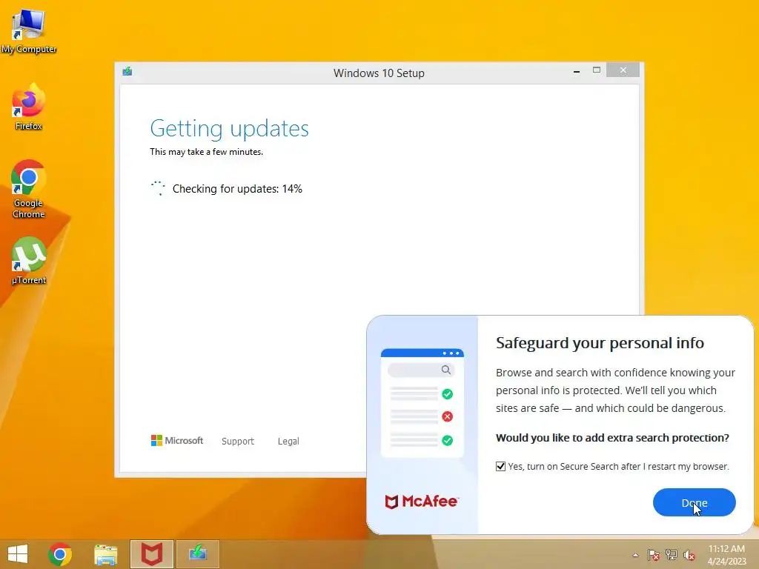The image size is (759, 569).
Task: Click Done in the McAfee popup
Action: [694, 502]
